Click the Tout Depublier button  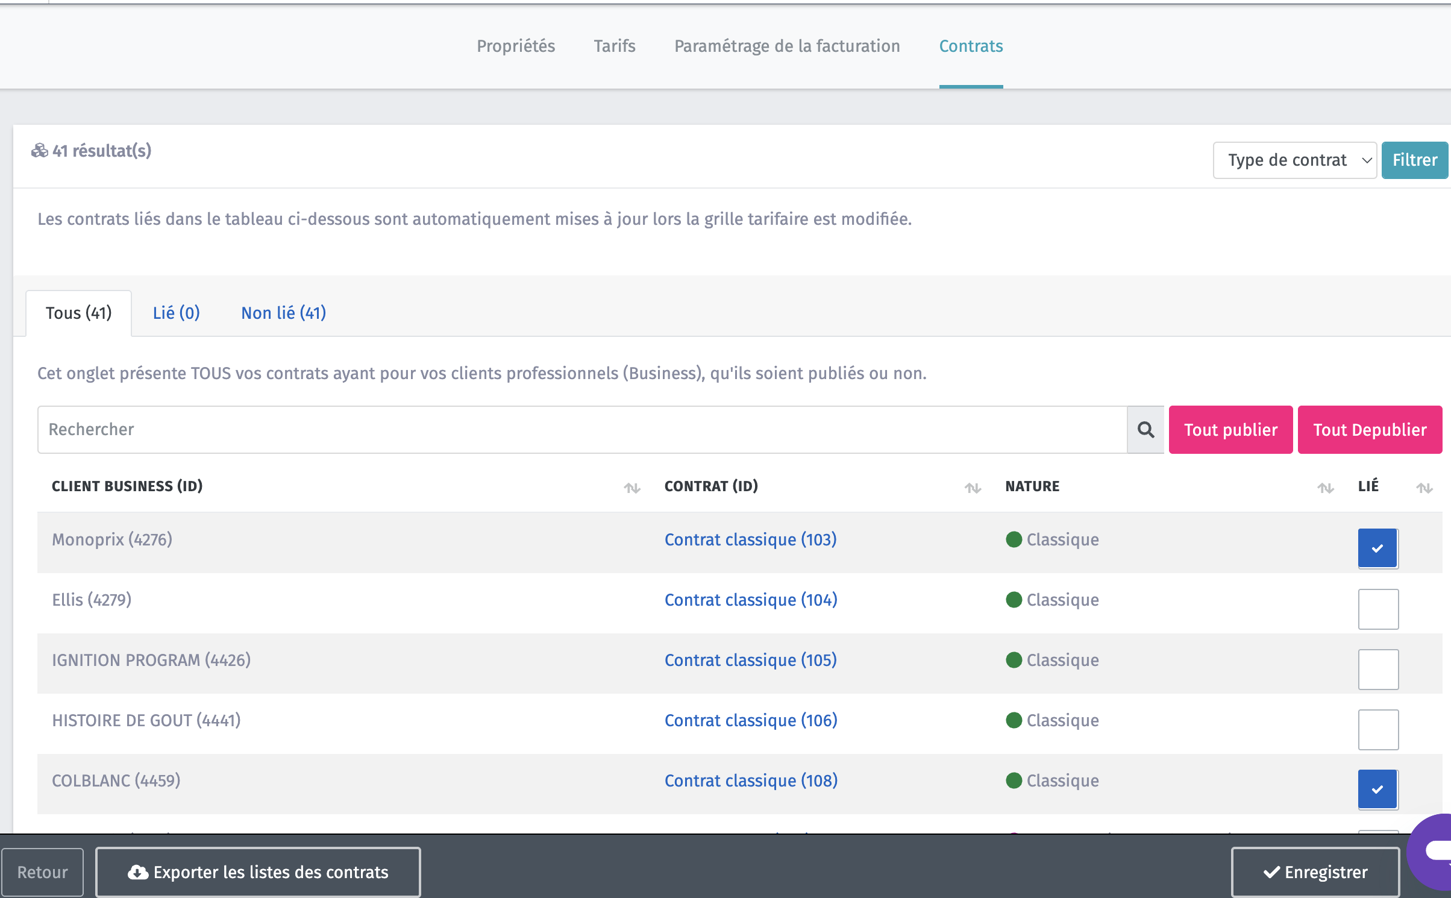pos(1370,430)
